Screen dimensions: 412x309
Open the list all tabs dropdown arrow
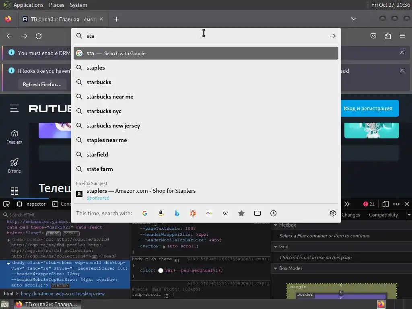[x=354, y=19]
